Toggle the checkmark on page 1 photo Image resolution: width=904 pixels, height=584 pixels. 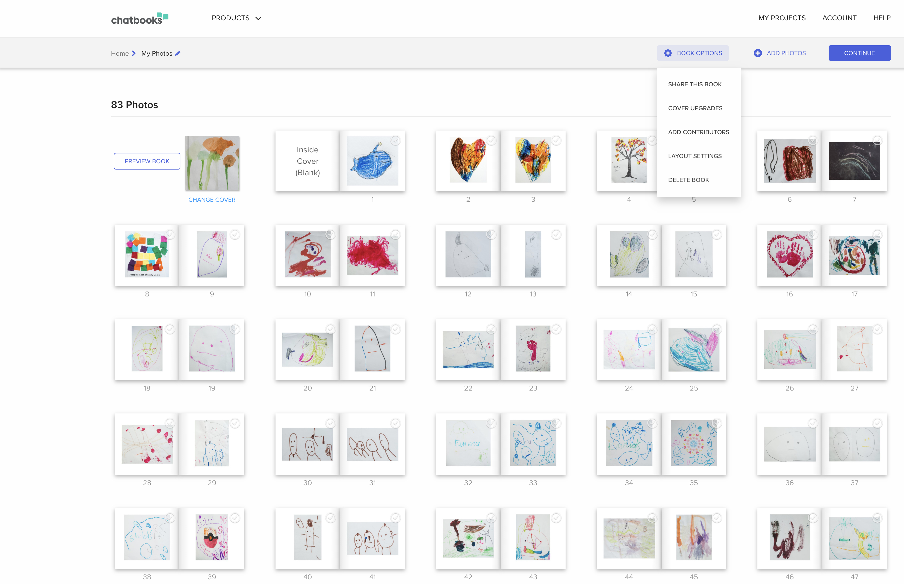tap(395, 140)
